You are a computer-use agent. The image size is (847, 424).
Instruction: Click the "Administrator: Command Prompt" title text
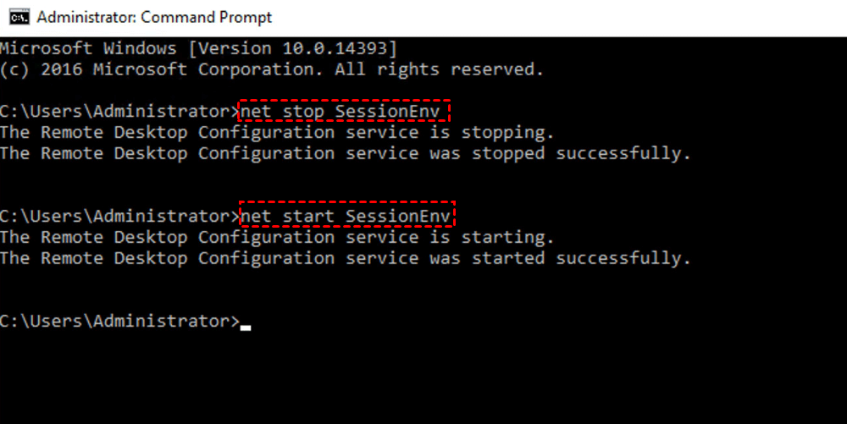pyautogui.click(x=155, y=17)
